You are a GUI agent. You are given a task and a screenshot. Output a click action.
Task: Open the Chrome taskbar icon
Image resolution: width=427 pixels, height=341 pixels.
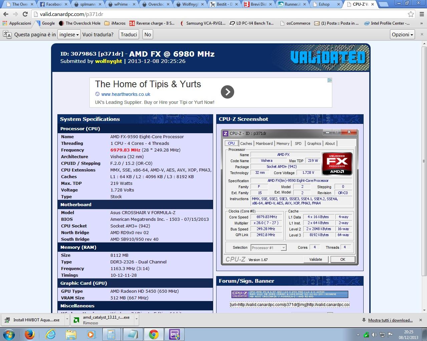click(x=153, y=334)
